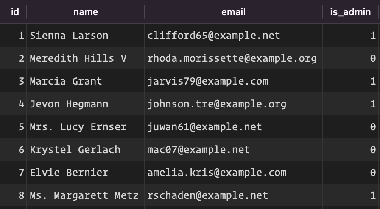Screen dimensions: 380x209
Task: Select email cell amelia.kris@example.com
Action: tap(233, 172)
